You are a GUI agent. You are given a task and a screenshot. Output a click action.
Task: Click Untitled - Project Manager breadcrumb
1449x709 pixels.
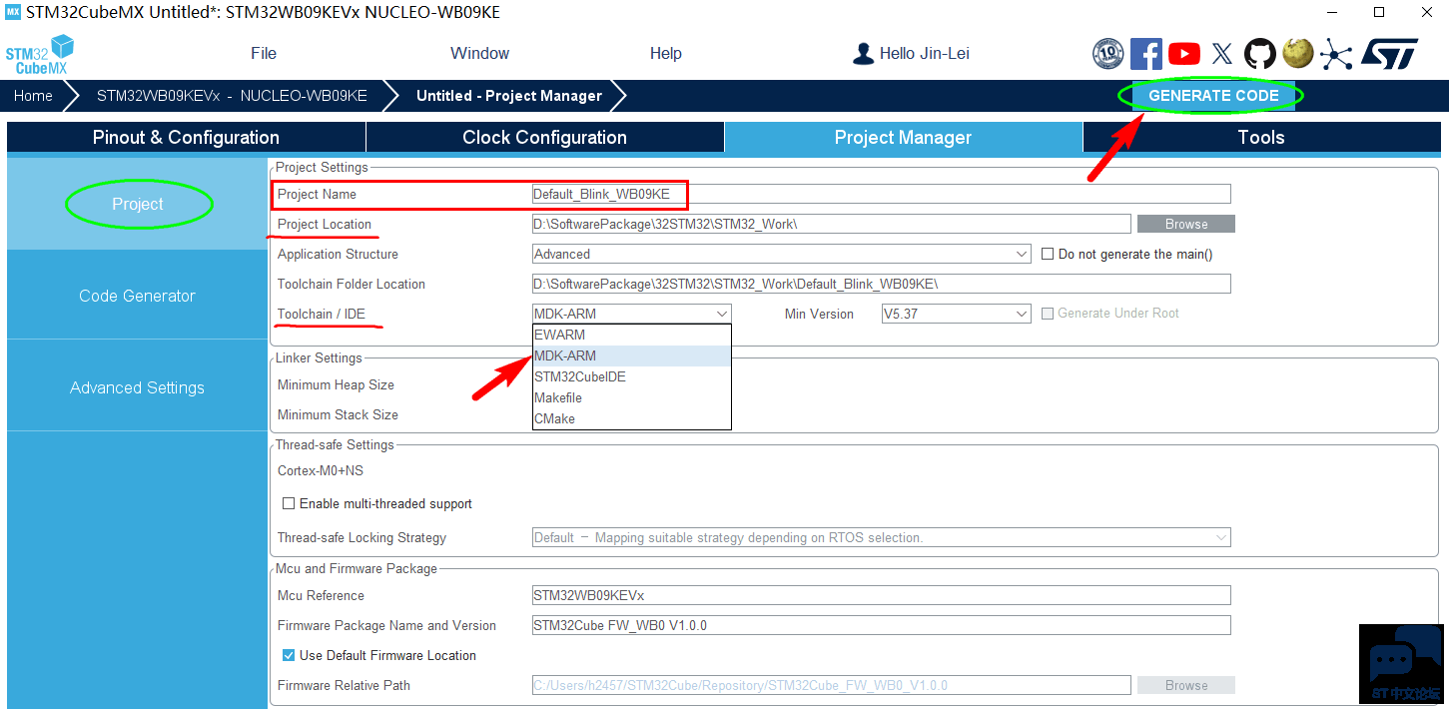tap(509, 96)
